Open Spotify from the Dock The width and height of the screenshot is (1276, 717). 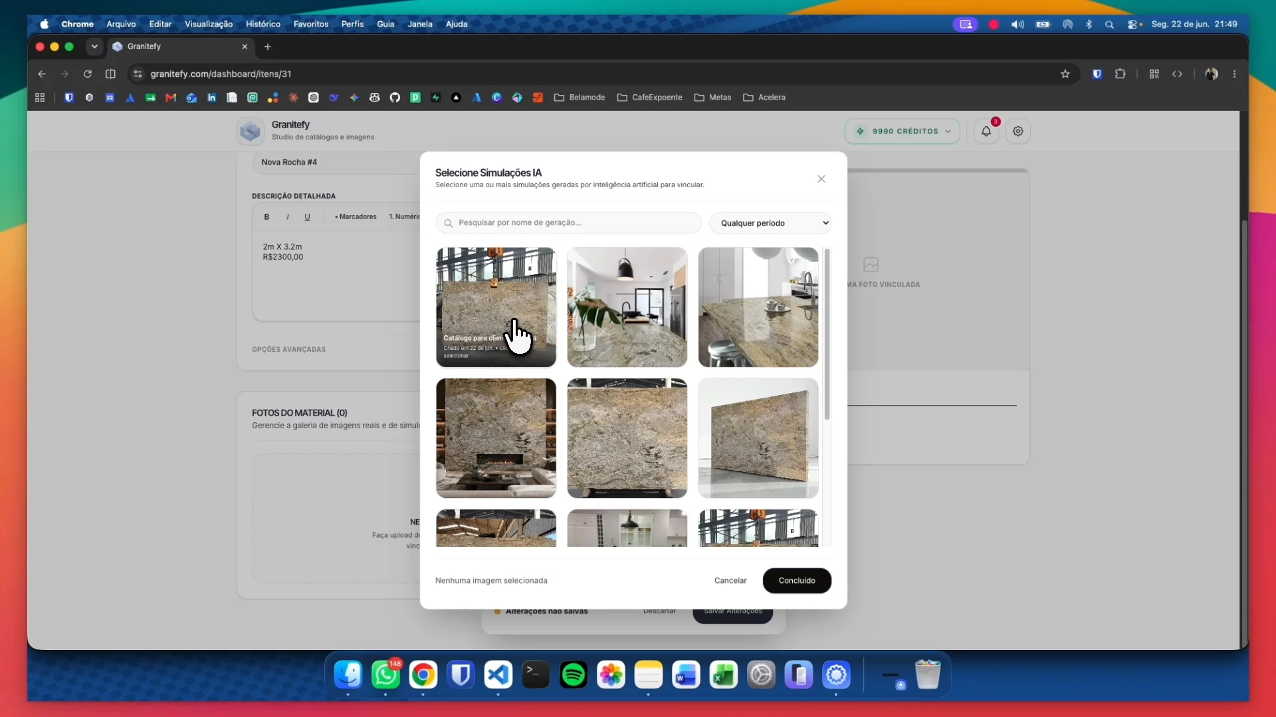click(574, 675)
